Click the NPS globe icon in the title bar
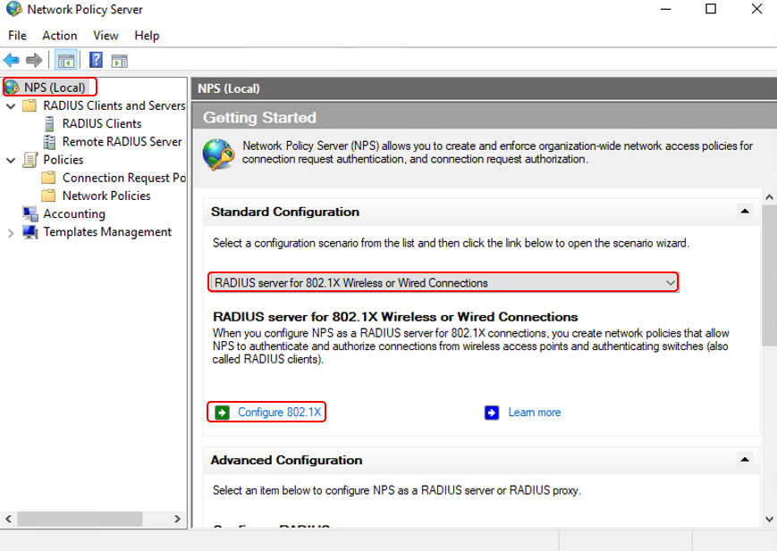This screenshot has height=551, width=777. coord(14,9)
